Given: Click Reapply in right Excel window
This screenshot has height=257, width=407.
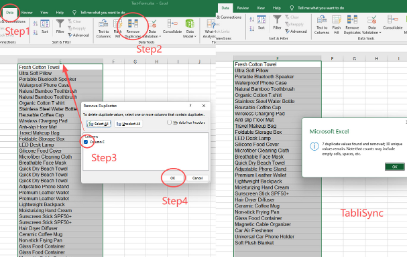Looking at the screenshot, I should click(294, 24).
